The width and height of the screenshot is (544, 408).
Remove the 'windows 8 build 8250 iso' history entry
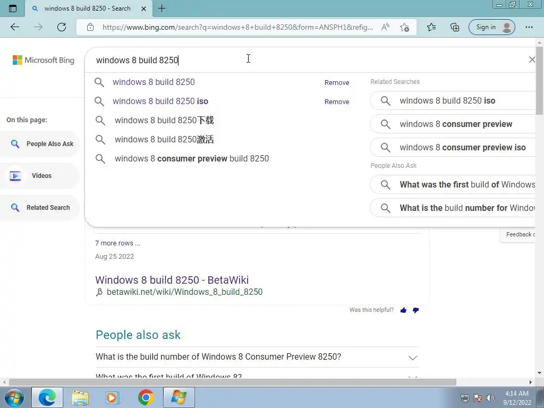click(337, 101)
